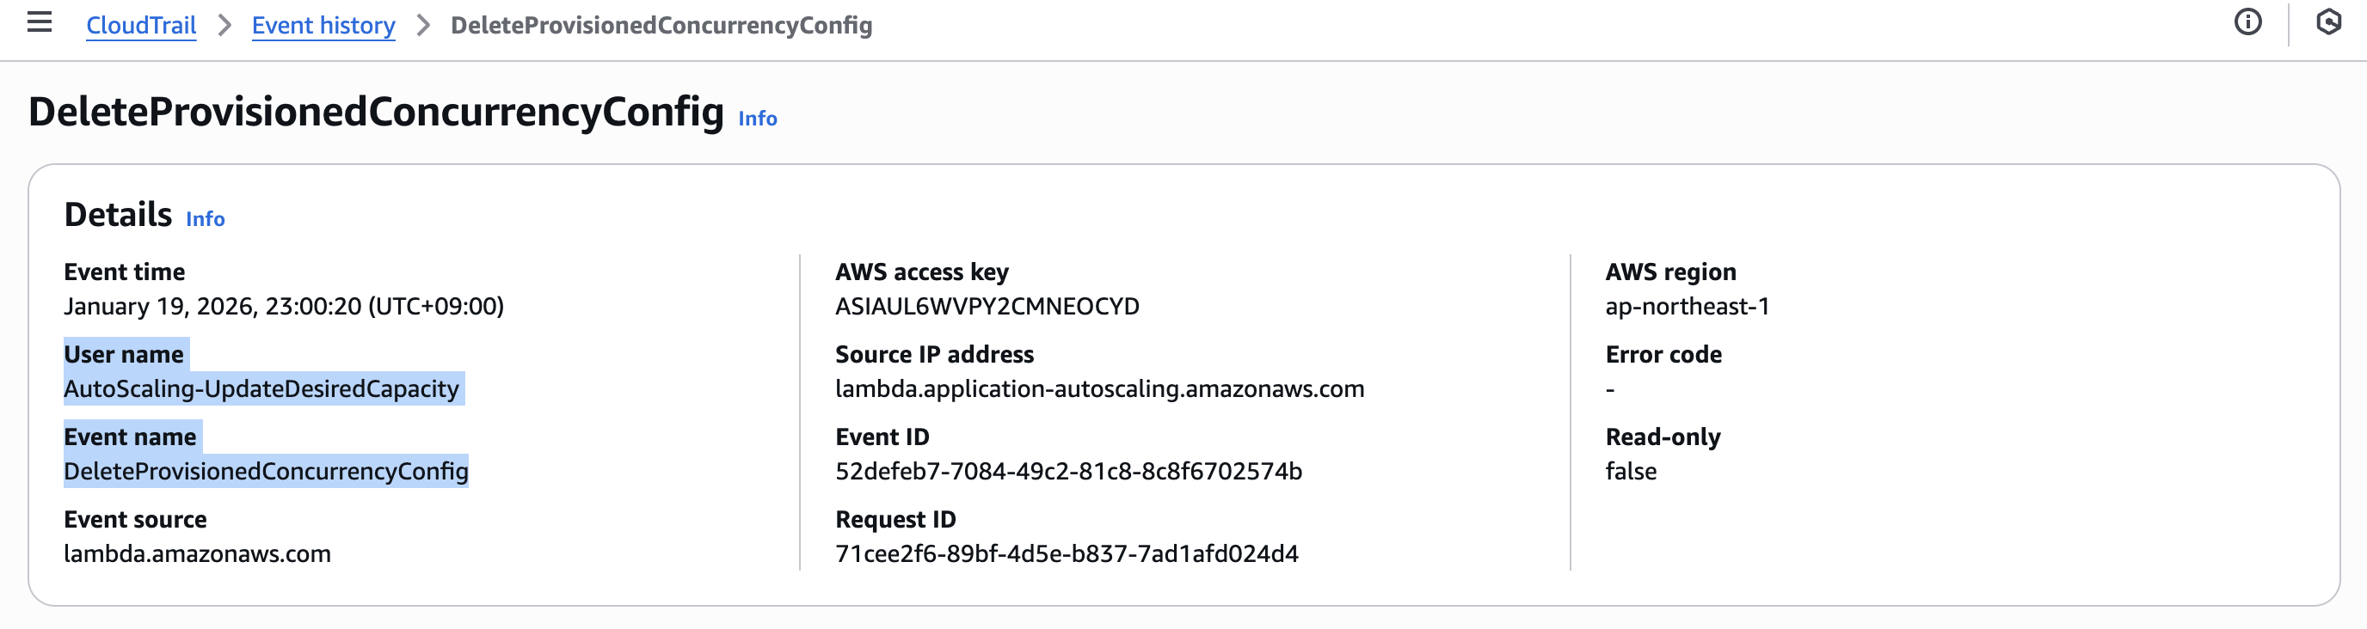The image size is (2367, 629).
Task: Click the Event ID value starting with 52defeb7
Action: tap(1067, 472)
